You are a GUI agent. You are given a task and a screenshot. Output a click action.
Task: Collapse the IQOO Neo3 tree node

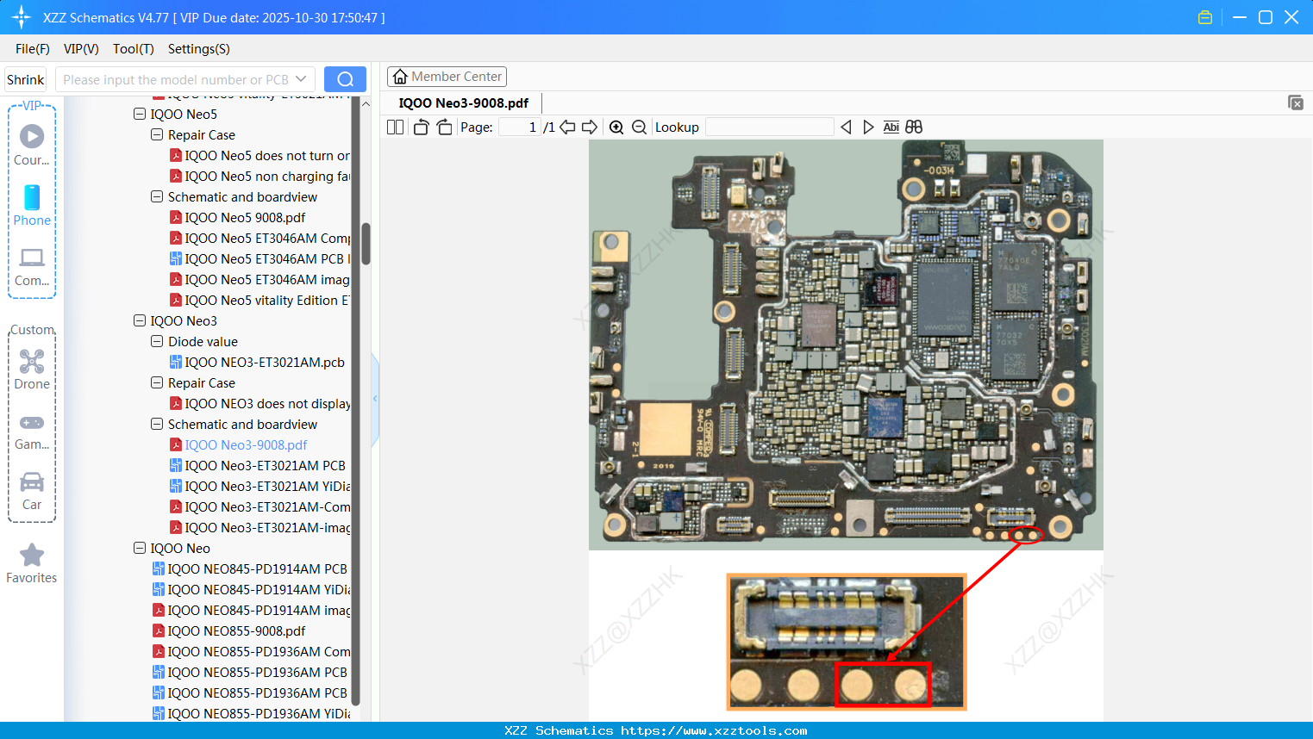tap(140, 320)
